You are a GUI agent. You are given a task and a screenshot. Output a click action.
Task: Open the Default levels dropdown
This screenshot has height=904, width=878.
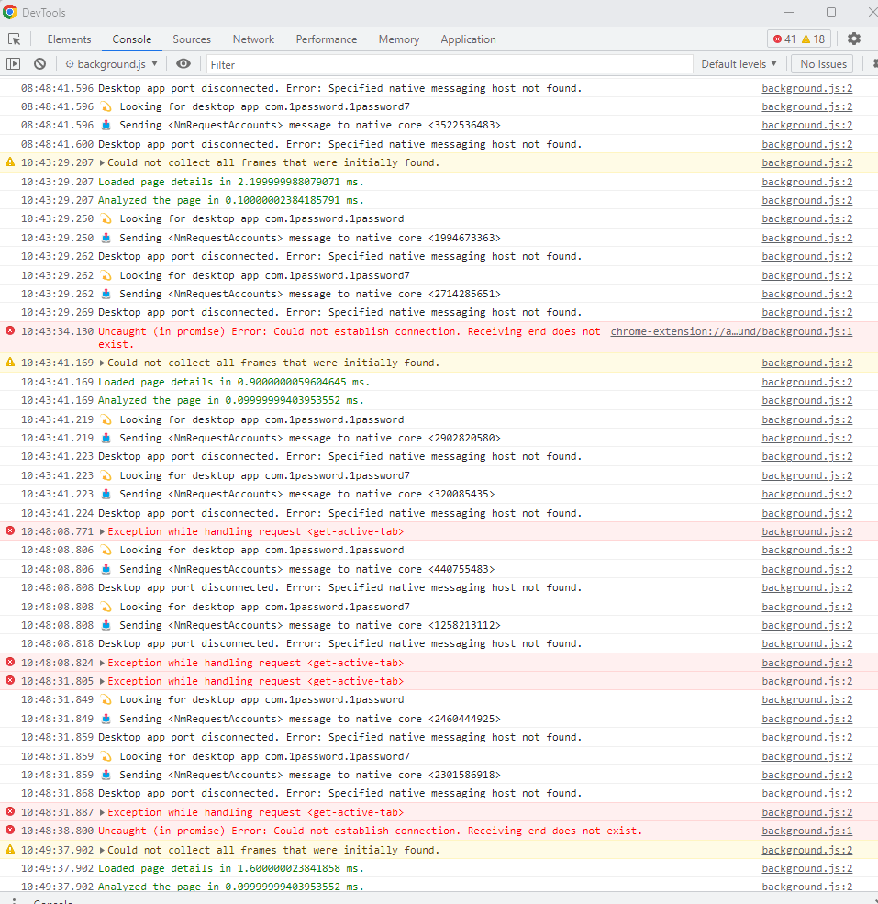point(739,64)
